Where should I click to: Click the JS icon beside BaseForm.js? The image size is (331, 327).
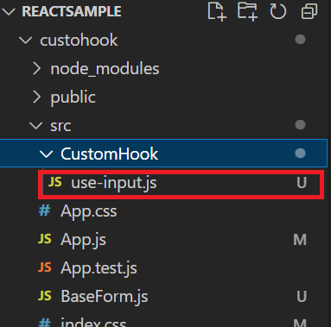point(45,296)
